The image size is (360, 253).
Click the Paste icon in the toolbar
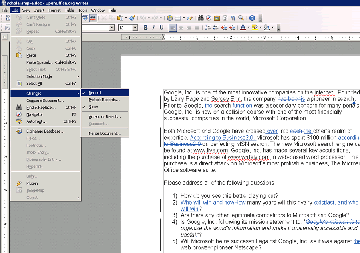120,18
